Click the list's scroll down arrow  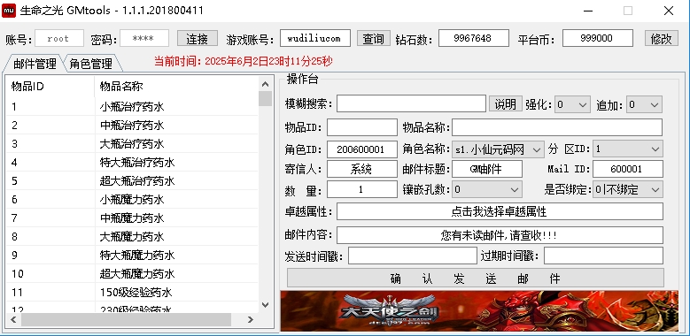pyautogui.click(x=265, y=304)
